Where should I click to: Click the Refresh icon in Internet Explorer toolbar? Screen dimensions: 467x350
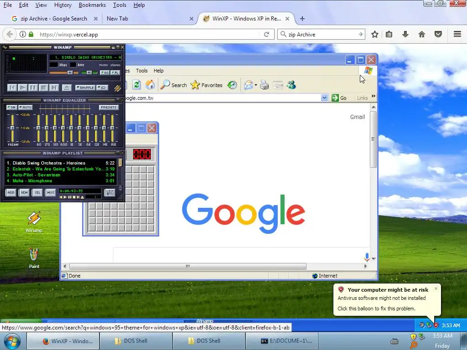[x=136, y=85]
